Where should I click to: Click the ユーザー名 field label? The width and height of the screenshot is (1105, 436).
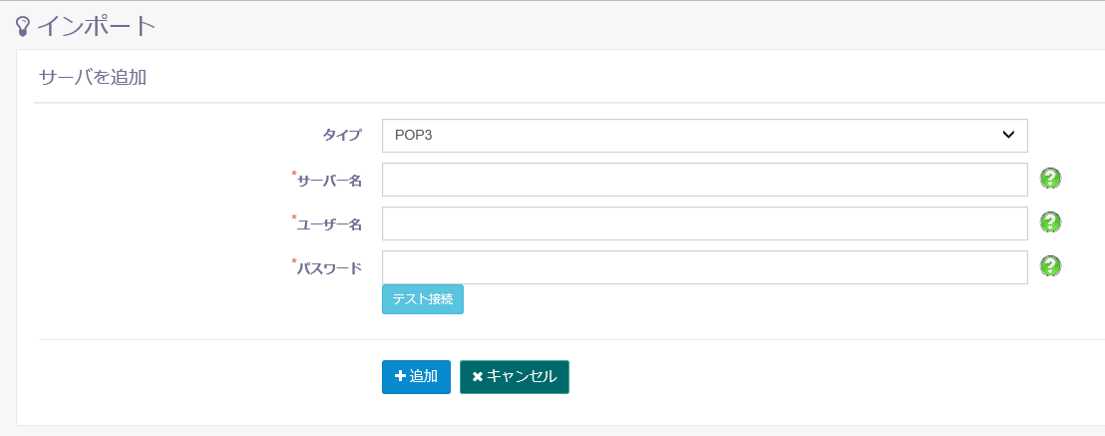(x=329, y=224)
